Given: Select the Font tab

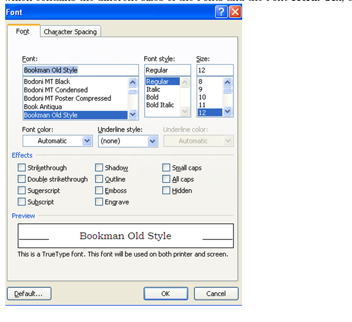Looking at the screenshot, I should click(23, 32).
